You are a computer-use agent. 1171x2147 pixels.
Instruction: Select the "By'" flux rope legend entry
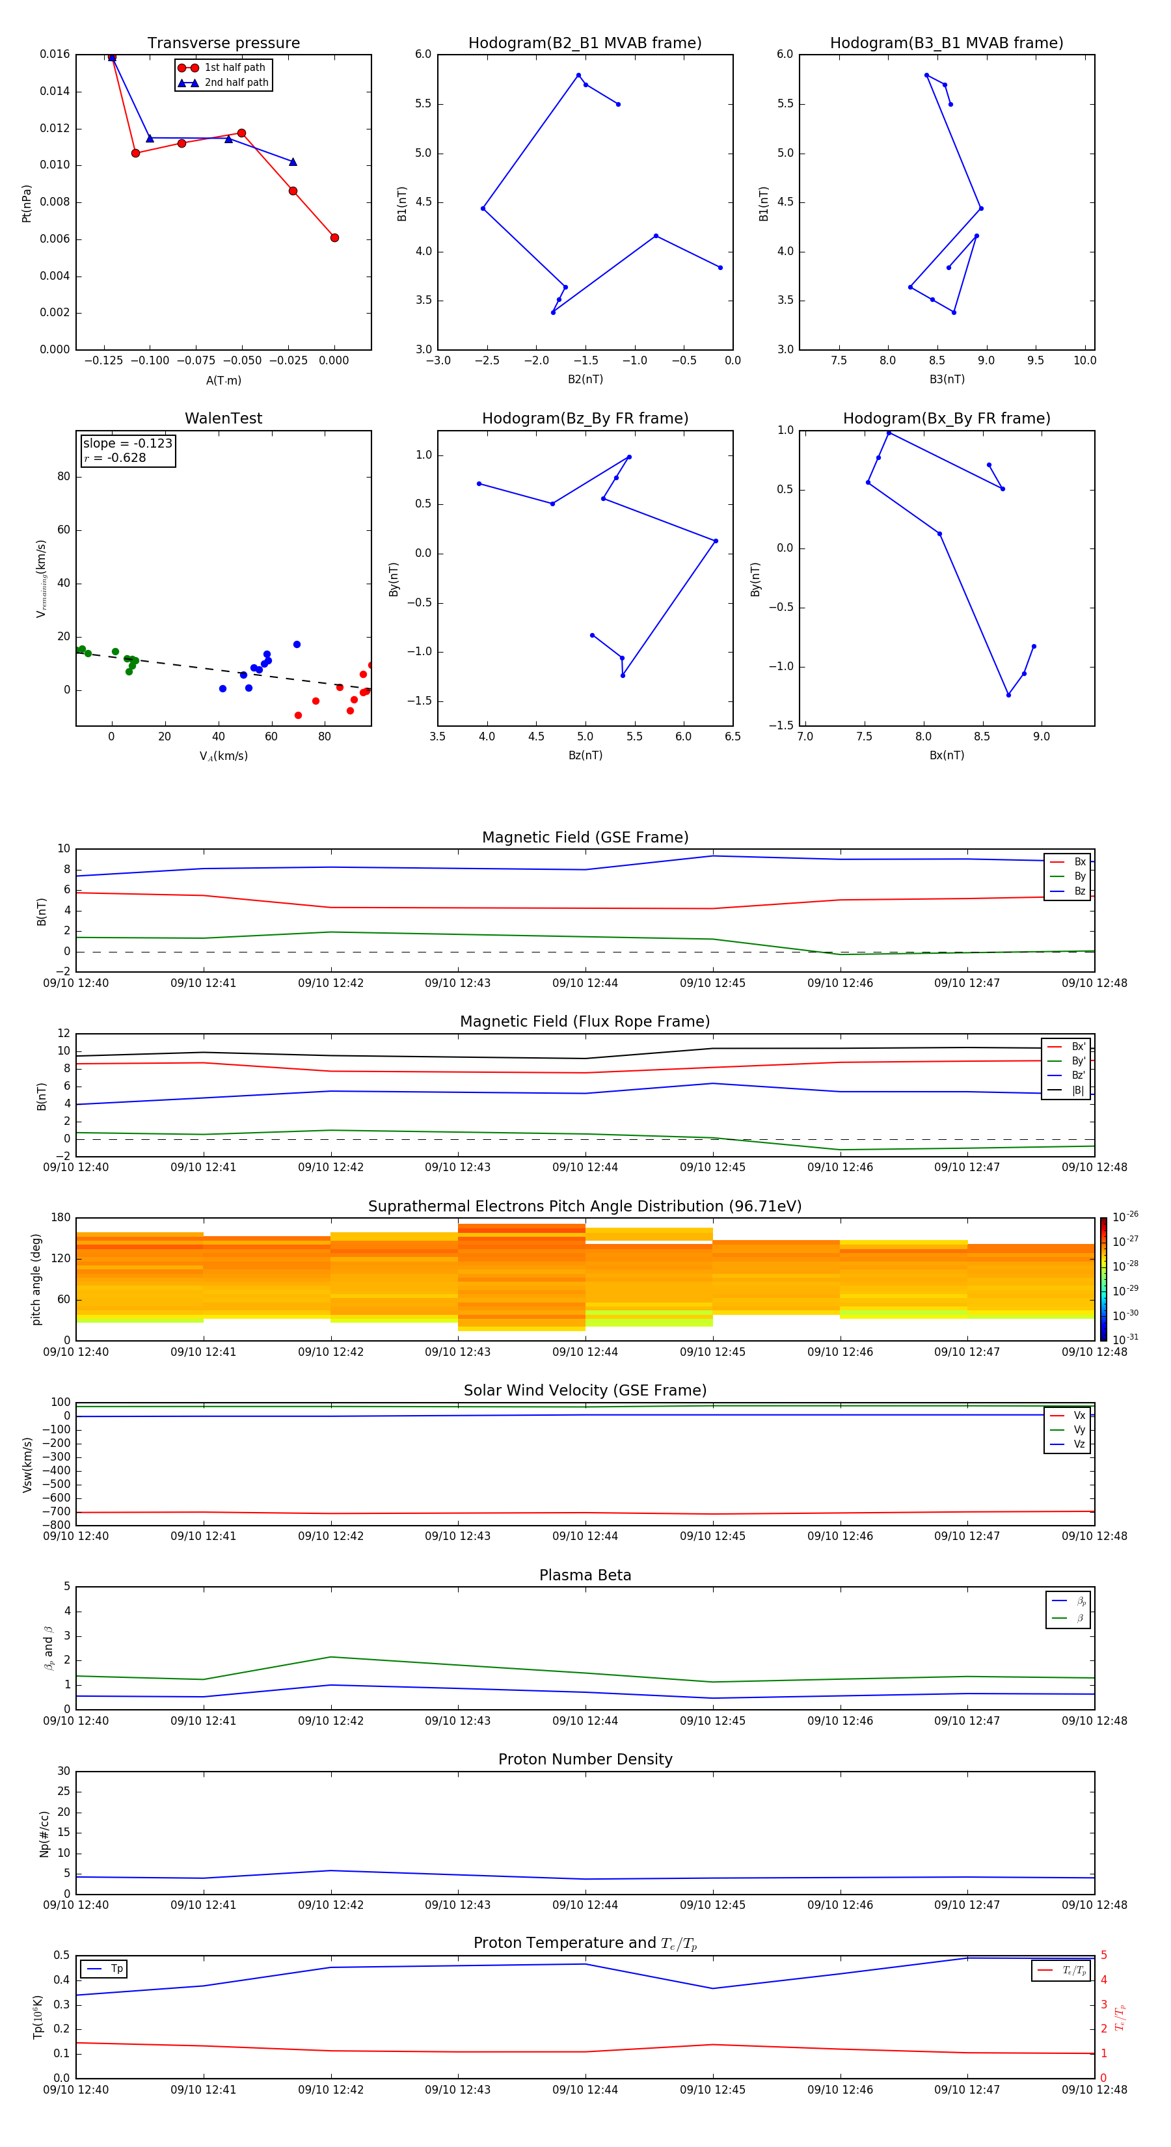[x=1067, y=1061]
